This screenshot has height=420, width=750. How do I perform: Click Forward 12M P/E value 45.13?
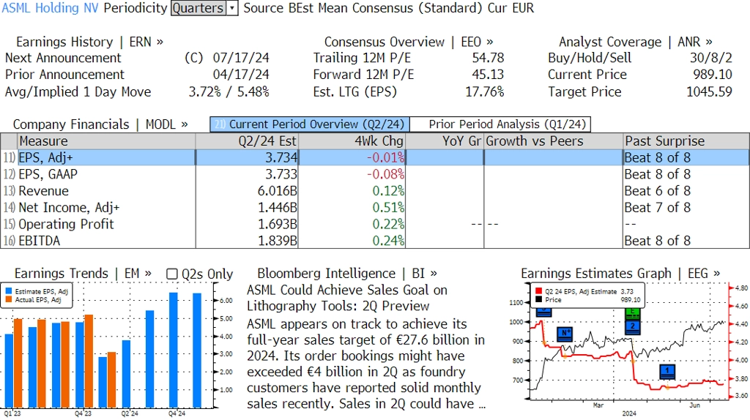point(488,75)
